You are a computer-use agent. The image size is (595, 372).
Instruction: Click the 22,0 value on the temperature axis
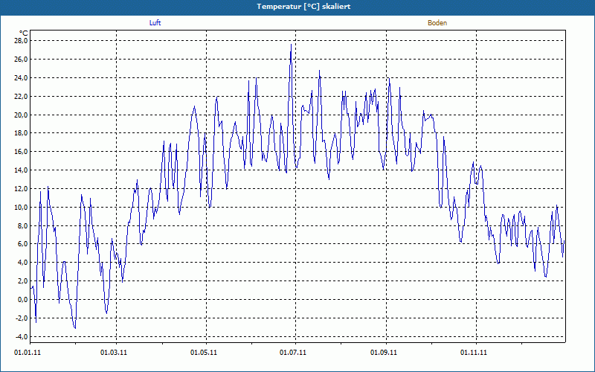tap(22, 97)
